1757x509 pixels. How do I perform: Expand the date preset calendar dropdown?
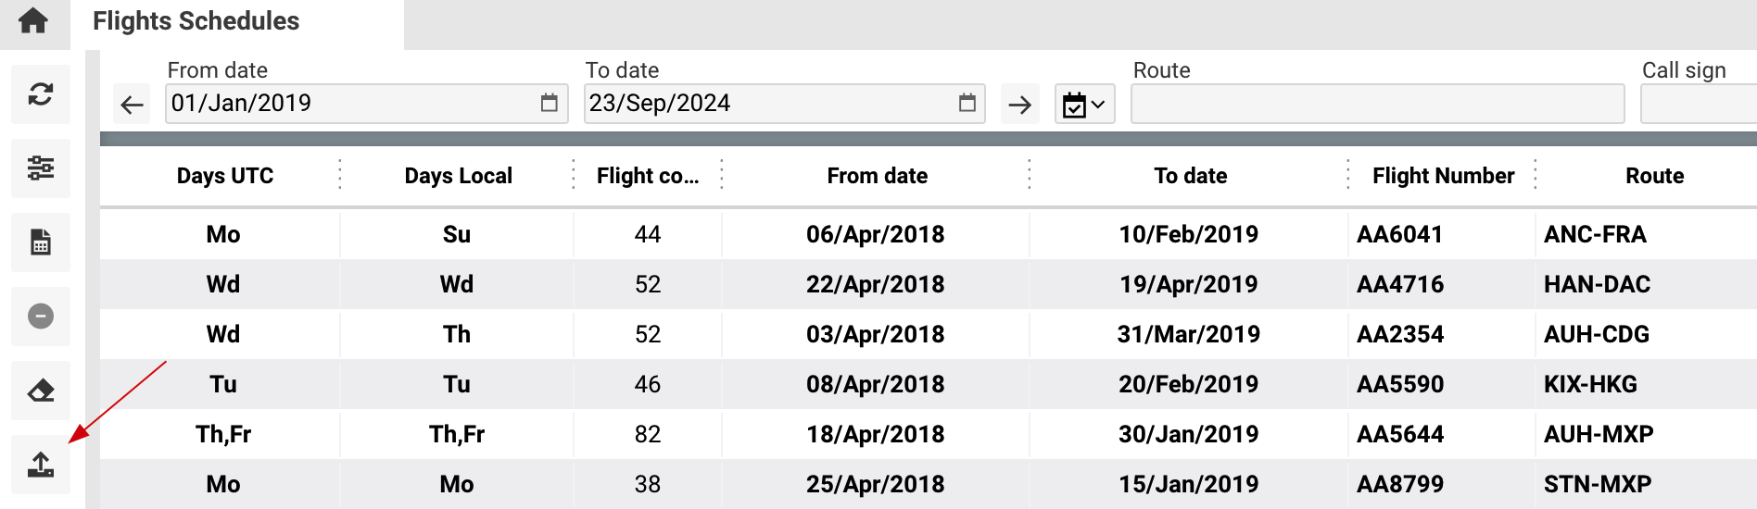(x=1084, y=105)
